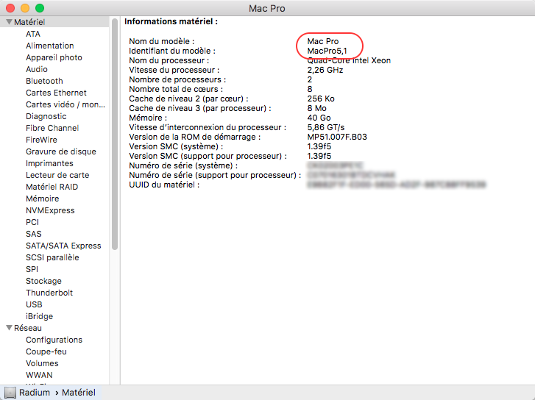Click the Mac Pro window title
This screenshot has height=400, width=535.
point(267,8)
